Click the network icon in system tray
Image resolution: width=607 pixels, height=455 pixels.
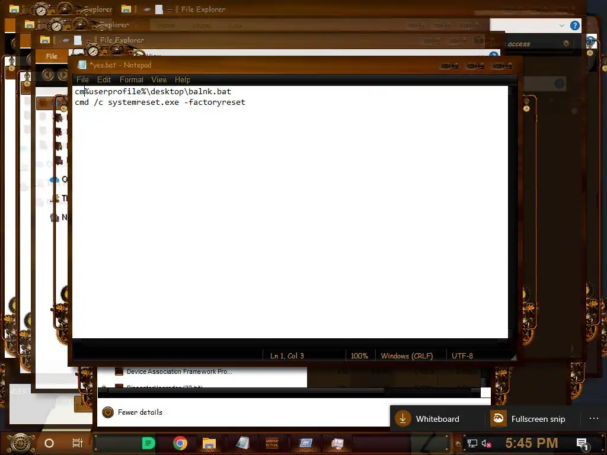pos(472,443)
